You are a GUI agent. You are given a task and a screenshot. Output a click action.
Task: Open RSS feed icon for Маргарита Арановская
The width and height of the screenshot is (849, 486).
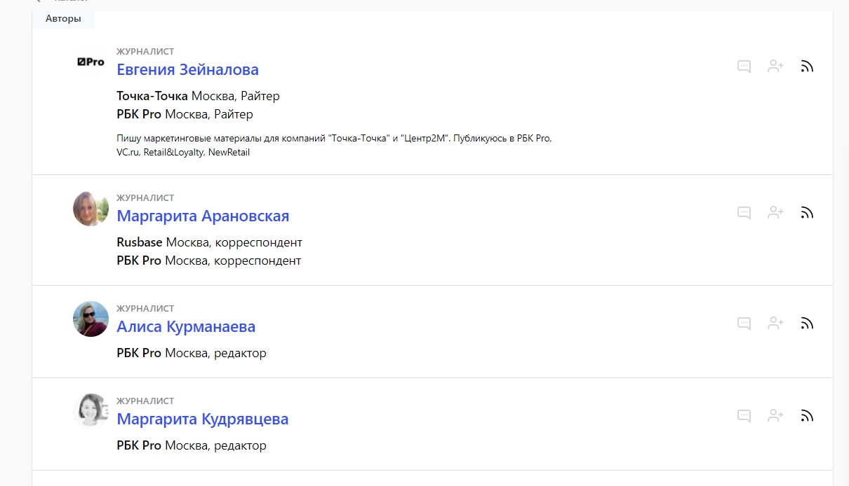coord(807,213)
